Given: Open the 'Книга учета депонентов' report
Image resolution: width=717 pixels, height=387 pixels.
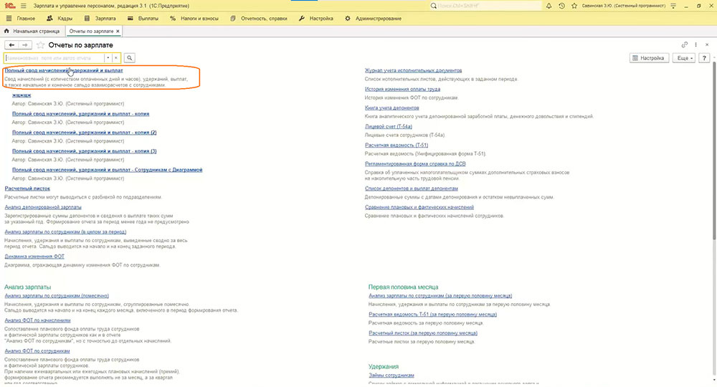Looking at the screenshot, I should click(392, 107).
